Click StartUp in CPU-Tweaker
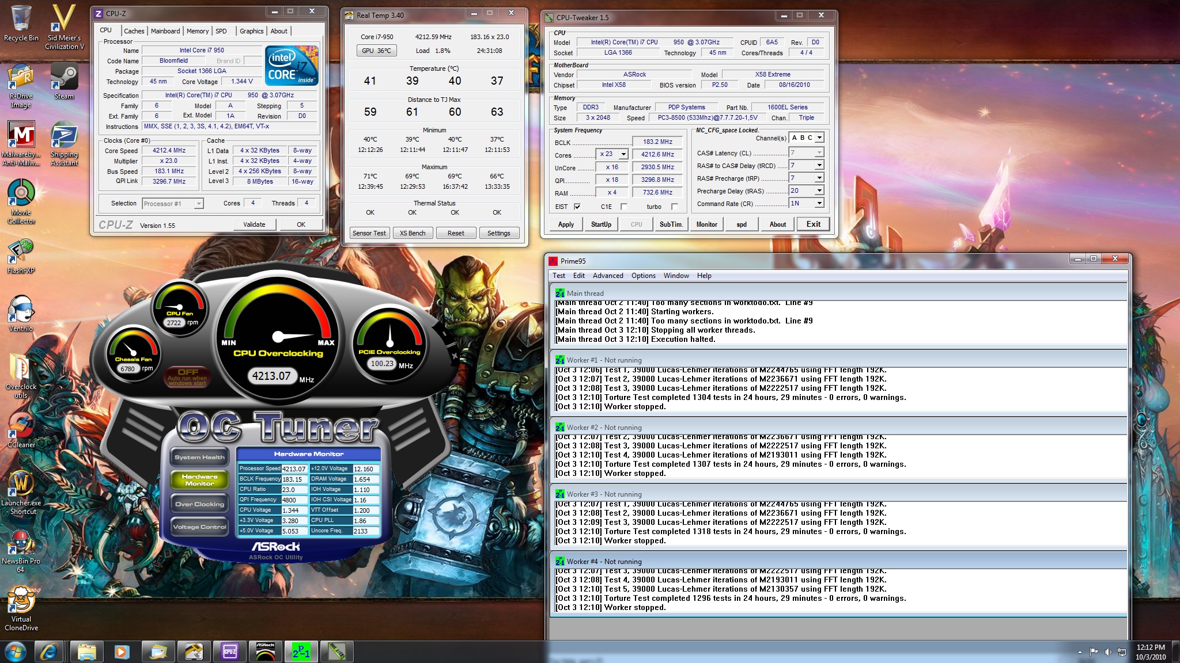This screenshot has width=1180, height=663. [x=601, y=224]
